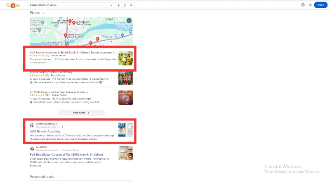
Task: Open IndiaMART result thumbnail image
Action: point(125,153)
